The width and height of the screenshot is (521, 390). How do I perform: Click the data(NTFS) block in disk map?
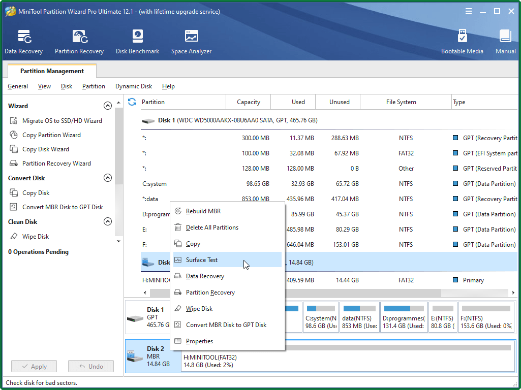359,318
